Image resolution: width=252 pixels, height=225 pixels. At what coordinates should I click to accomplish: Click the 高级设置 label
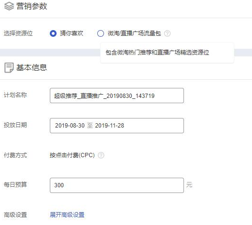(x=15, y=215)
